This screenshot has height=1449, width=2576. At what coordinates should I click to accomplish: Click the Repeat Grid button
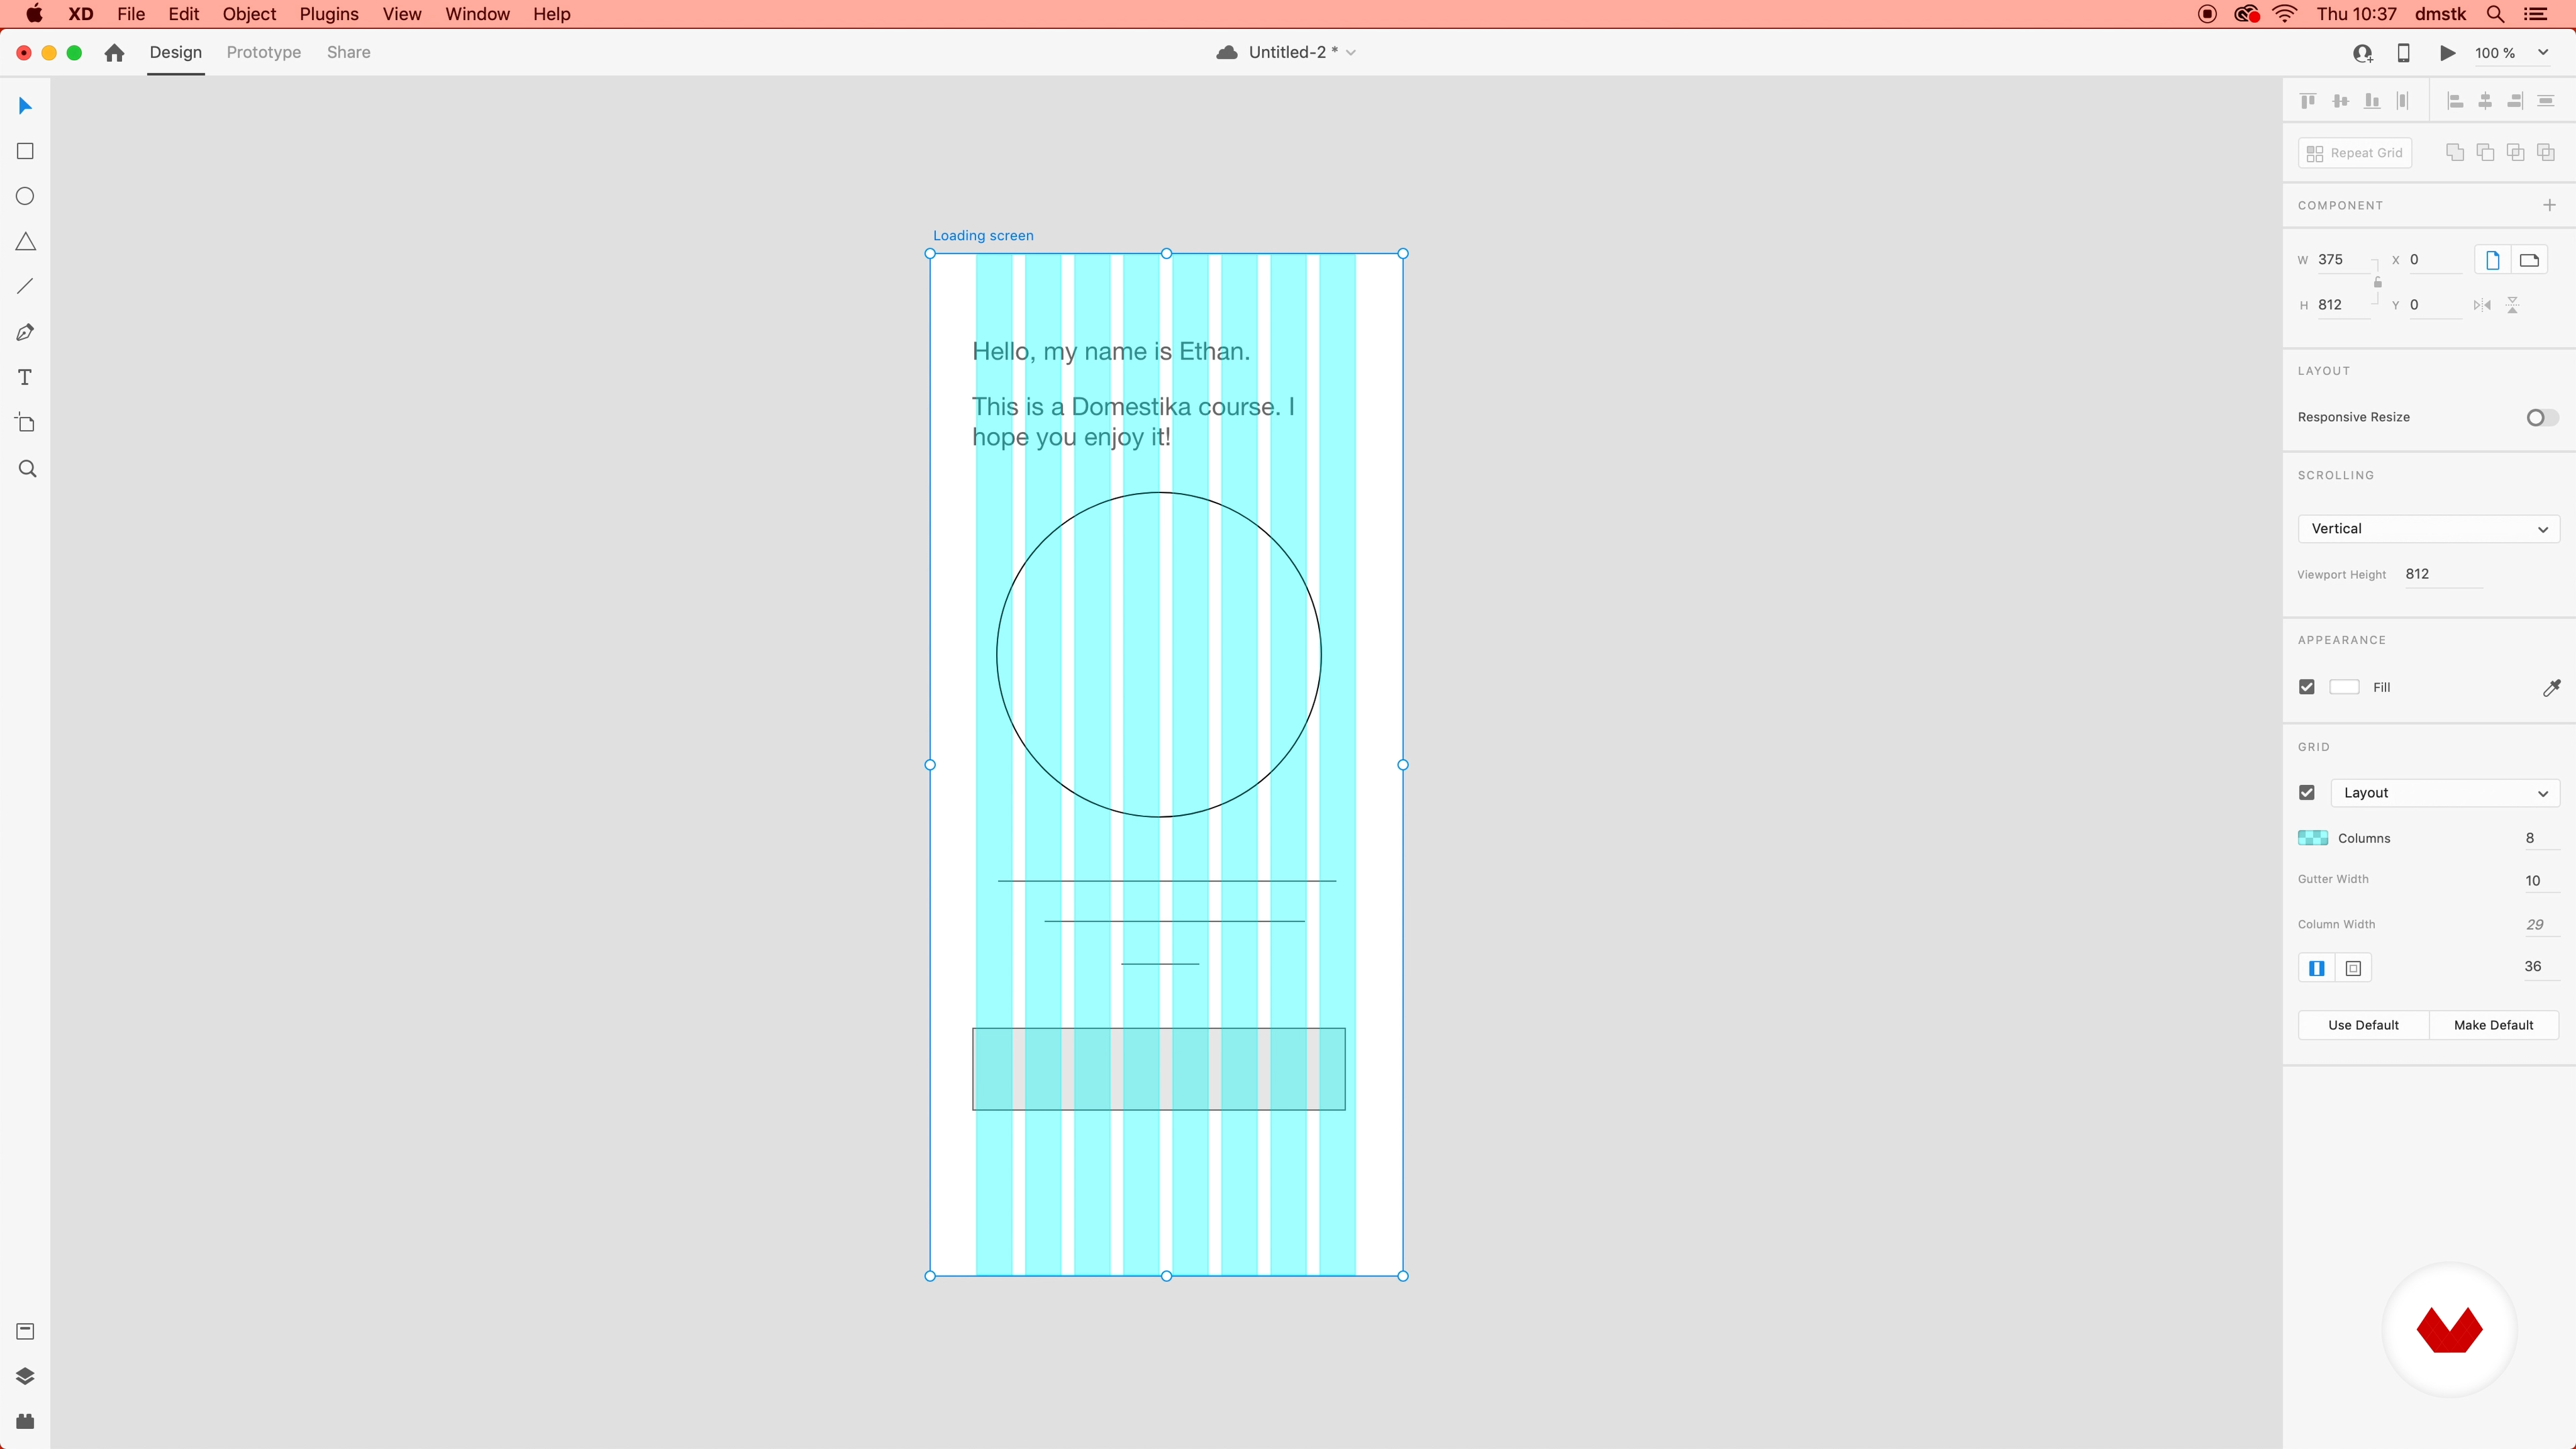(2354, 153)
